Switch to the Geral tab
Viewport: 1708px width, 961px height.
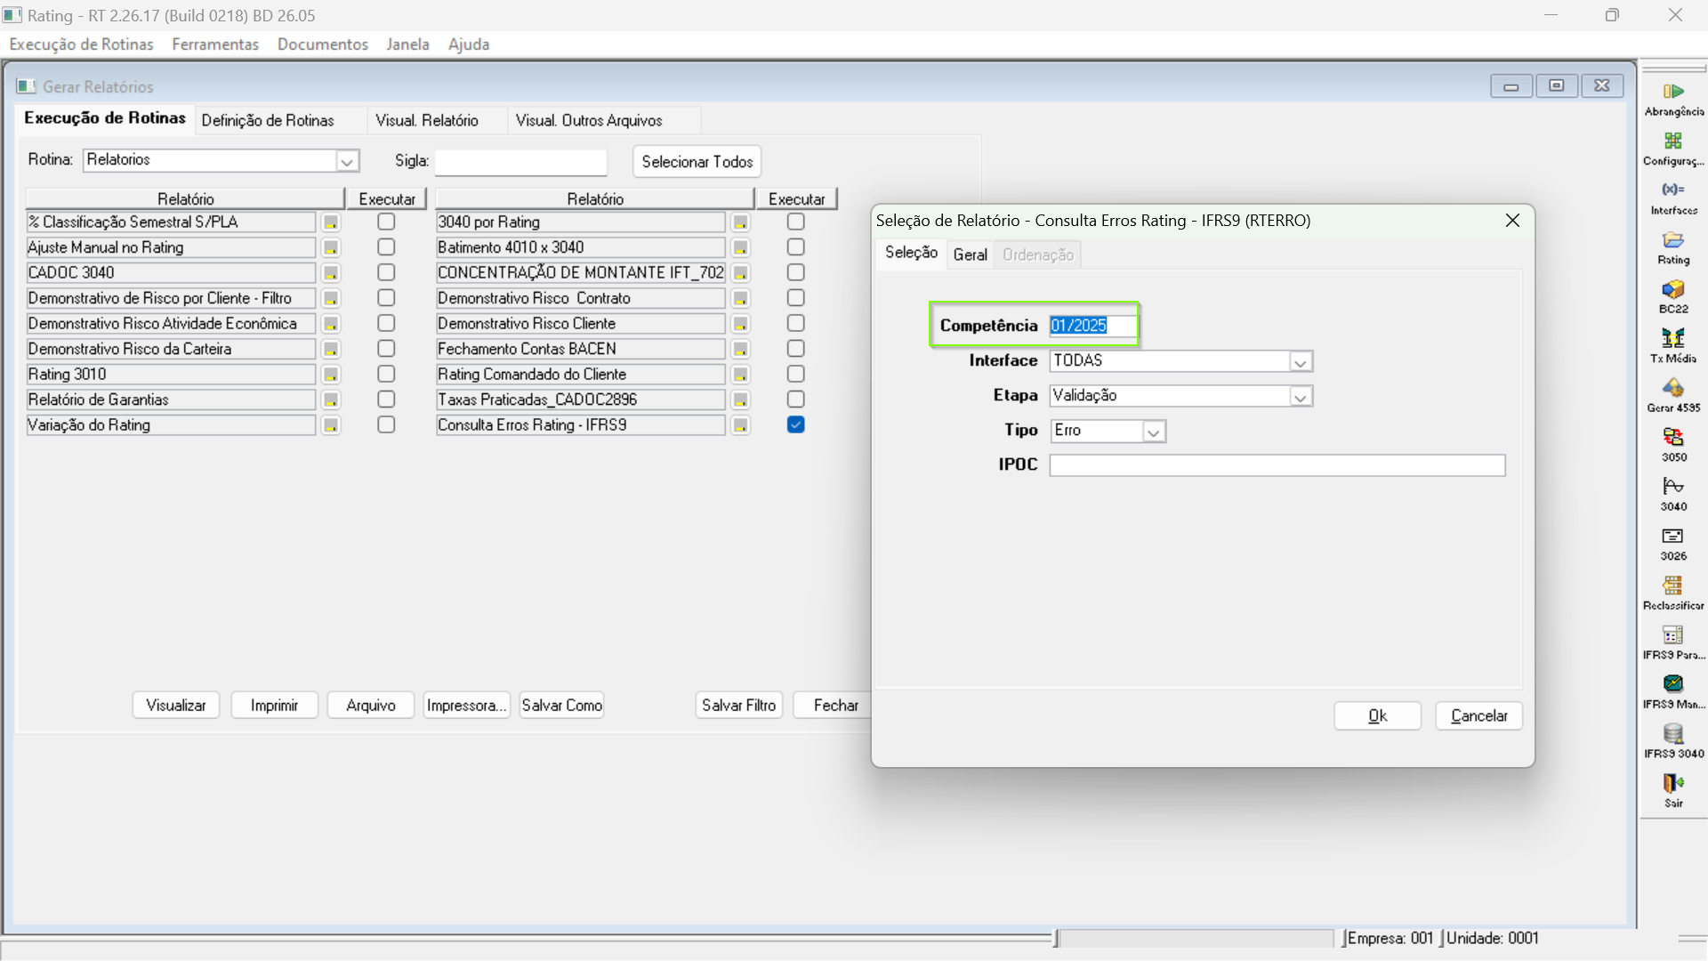click(x=970, y=255)
